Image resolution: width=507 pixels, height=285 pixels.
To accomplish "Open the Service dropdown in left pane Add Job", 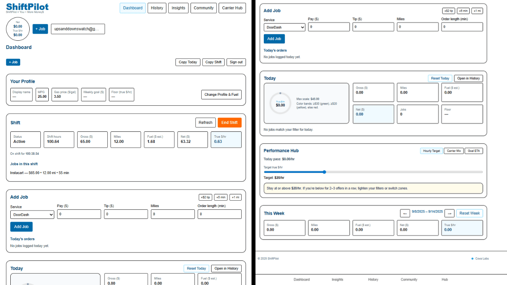I will (x=32, y=215).
